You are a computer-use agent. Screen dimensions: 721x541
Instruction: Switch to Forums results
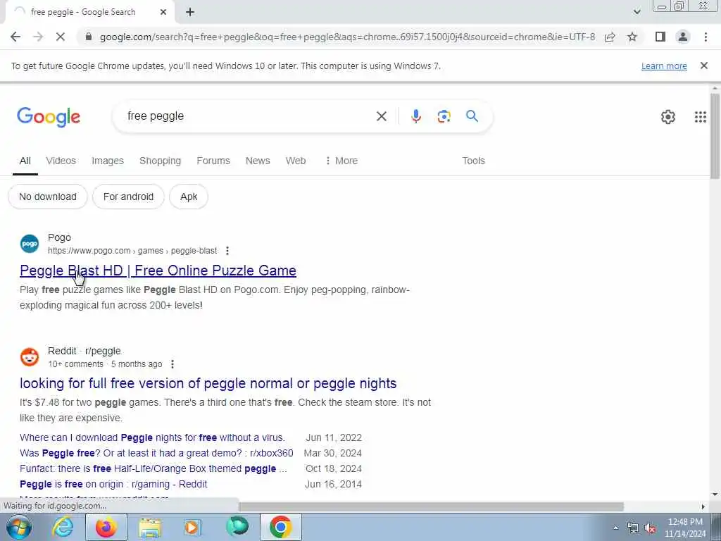213,161
